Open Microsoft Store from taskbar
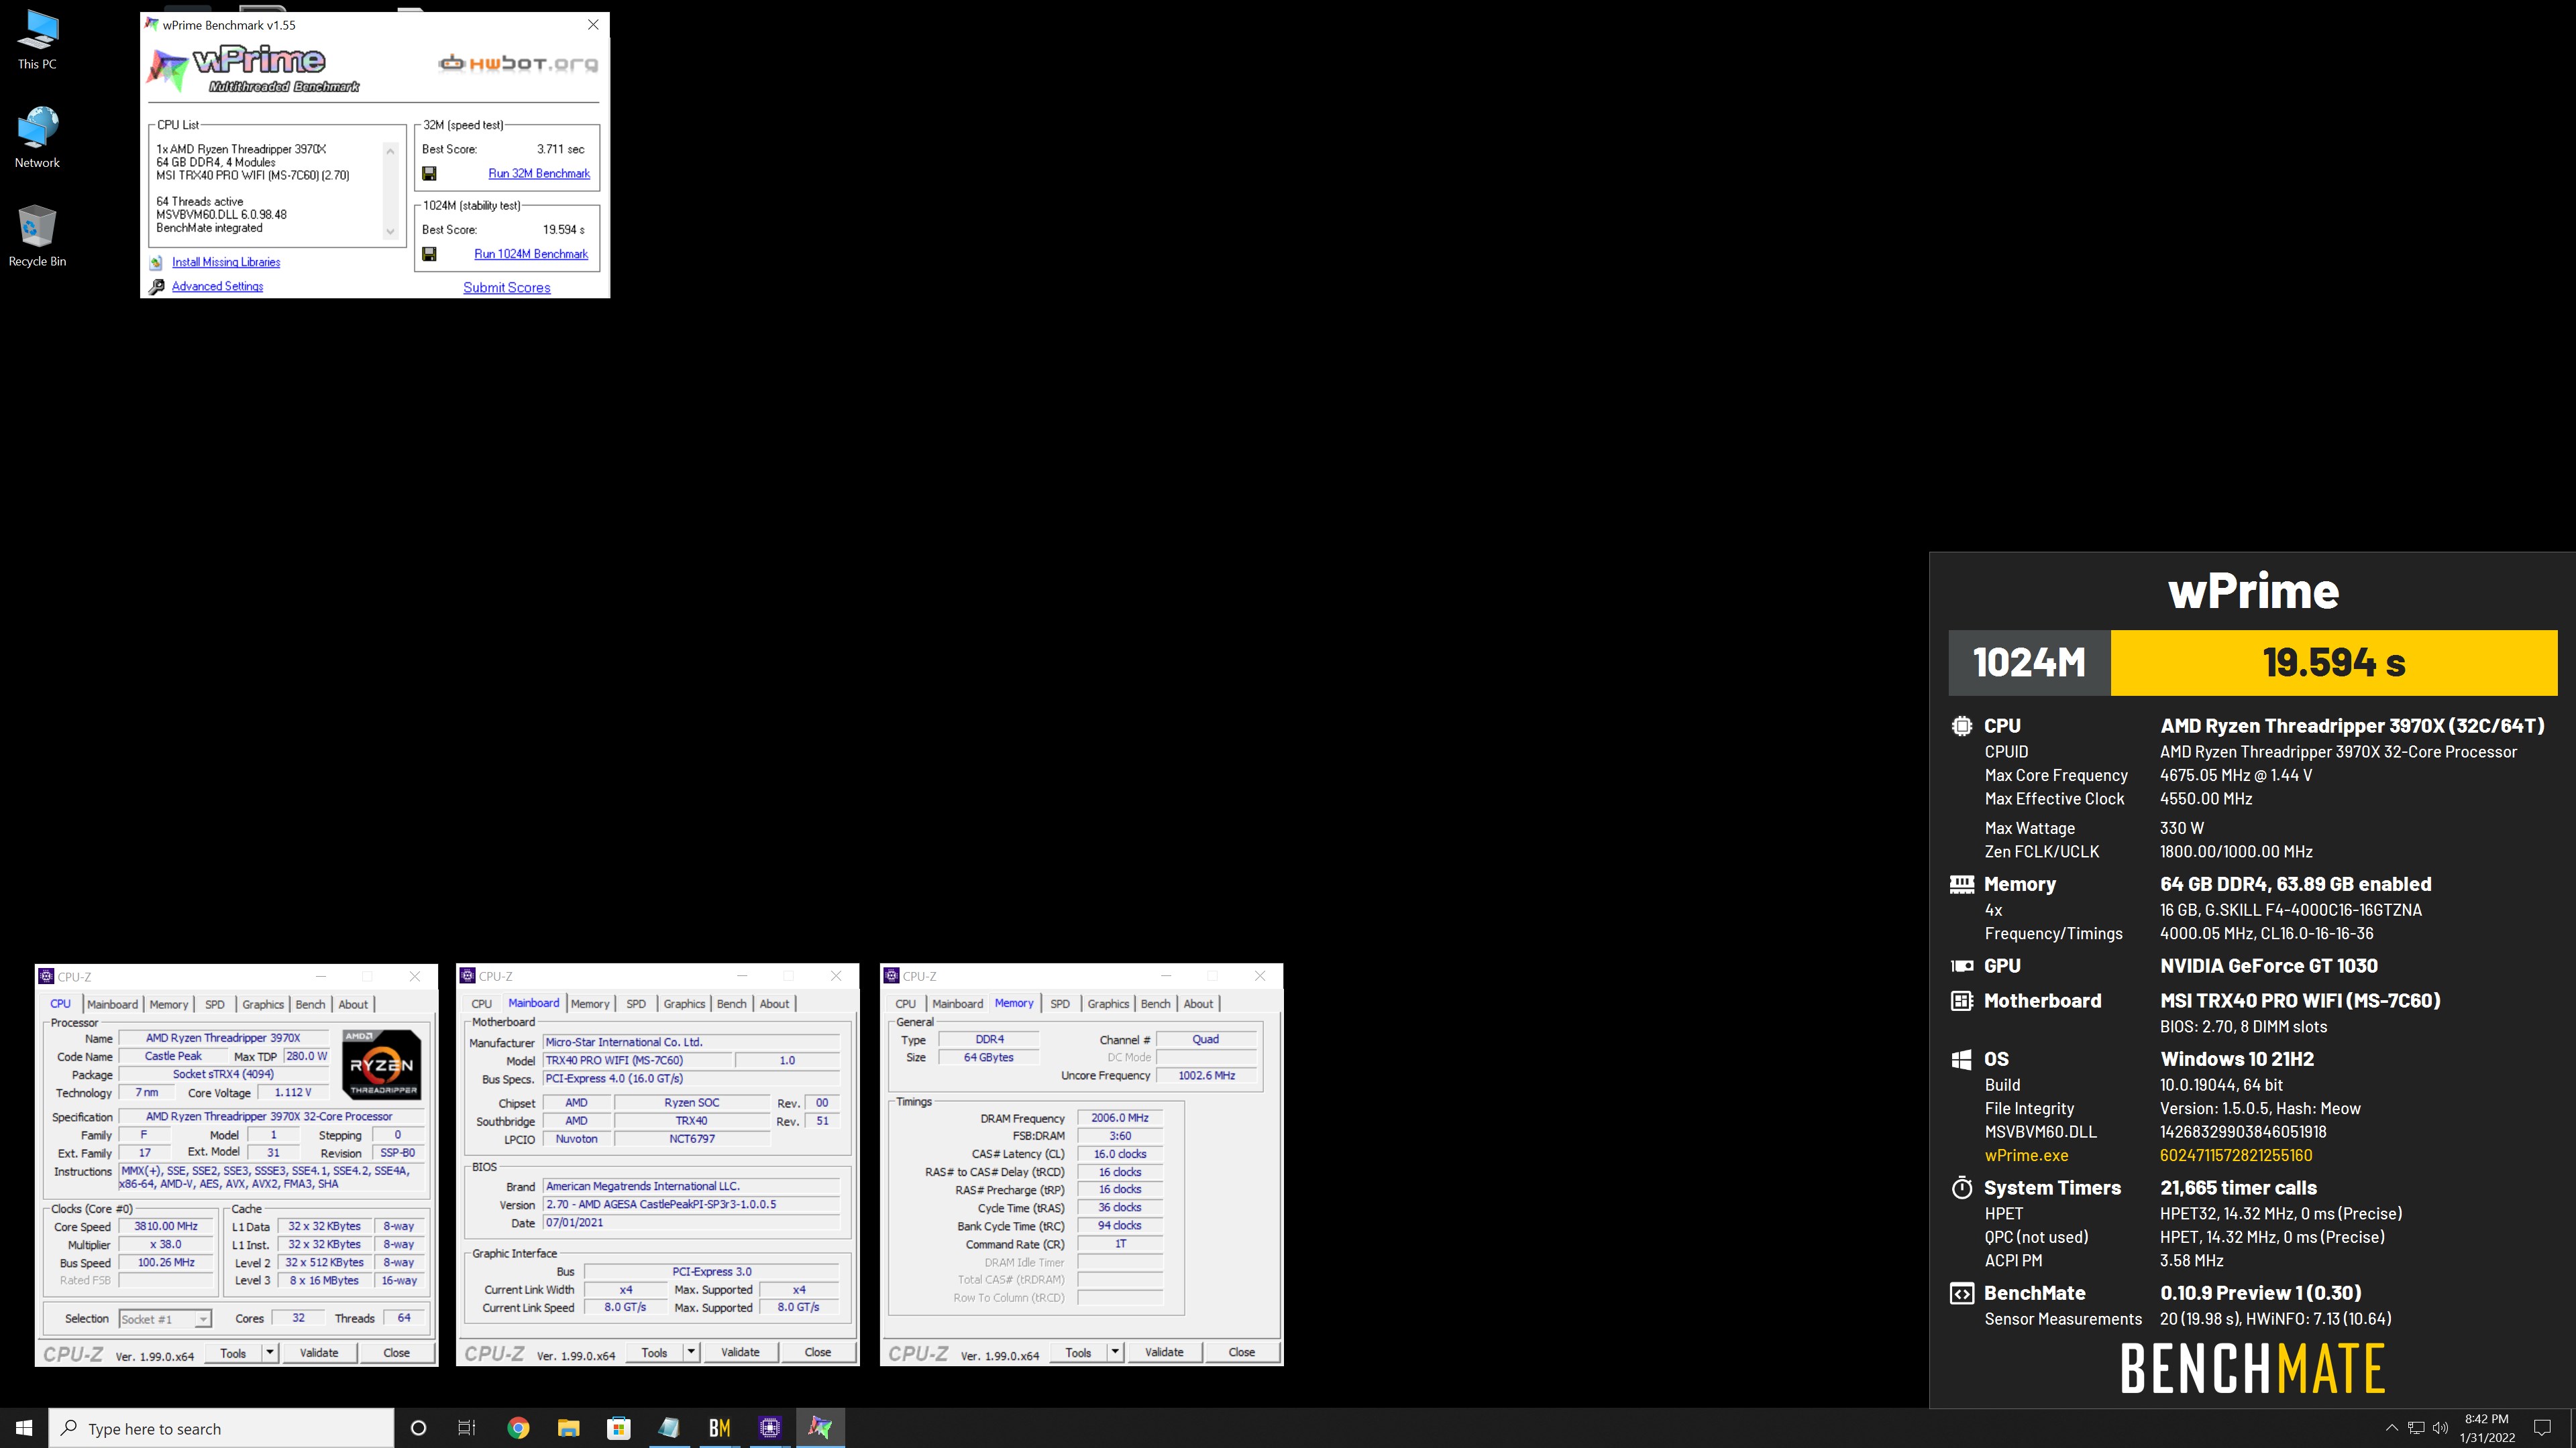 [619, 1428]
